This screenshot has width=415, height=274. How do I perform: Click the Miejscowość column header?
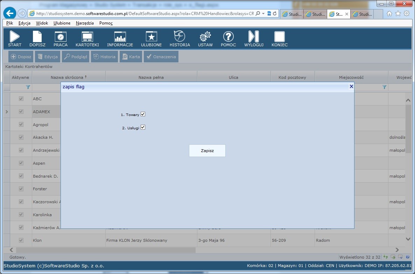(351, 77)
